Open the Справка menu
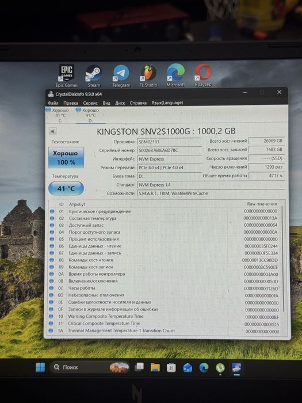The image size is (302, 403). tap(138, 103)
